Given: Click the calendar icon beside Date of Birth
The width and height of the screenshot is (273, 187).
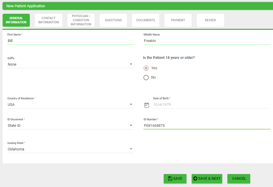Looking at the screenshot, I should tap(147, 105).
